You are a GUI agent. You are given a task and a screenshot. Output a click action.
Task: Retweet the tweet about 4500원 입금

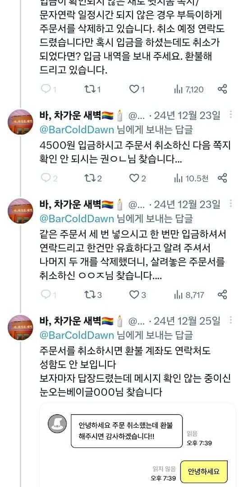coord(93,178)
